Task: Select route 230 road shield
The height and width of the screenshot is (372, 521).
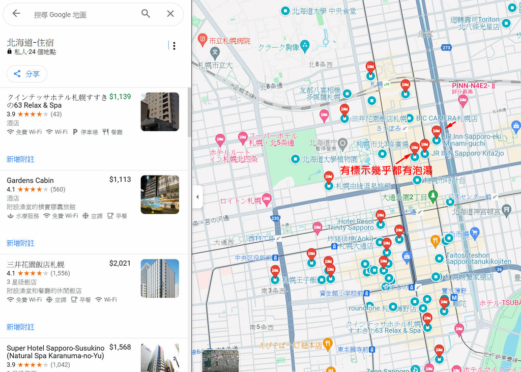Action: (275, 218)
